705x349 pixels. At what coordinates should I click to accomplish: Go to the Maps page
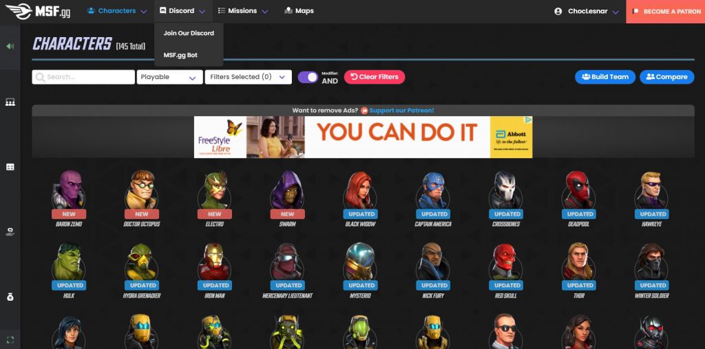point(299,11)
